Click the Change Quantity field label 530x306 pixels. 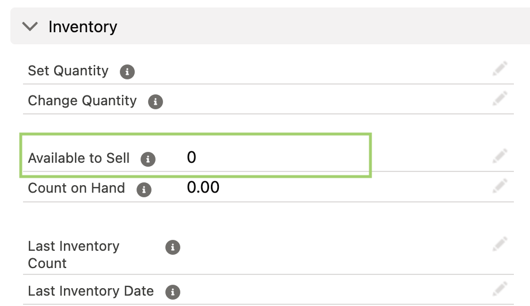(x=82, y=101)
